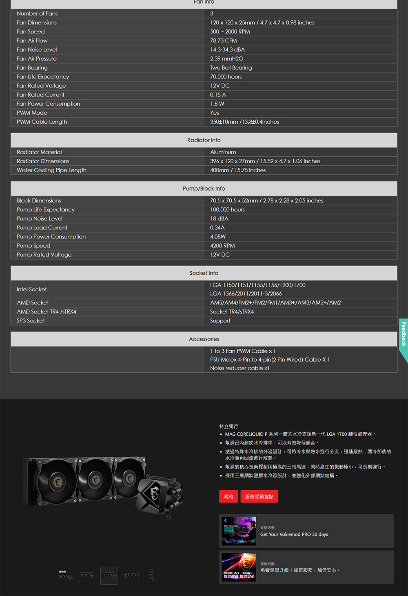
Task: Click 'LGA 1366/2011/2011-3/2066' text
Action: (x=246, y=294)
